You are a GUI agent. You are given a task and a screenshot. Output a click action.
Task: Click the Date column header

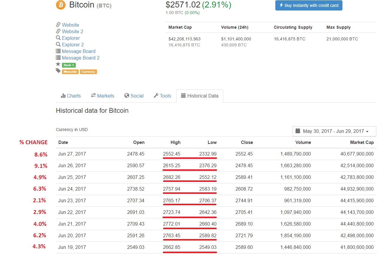click(63, 142)
